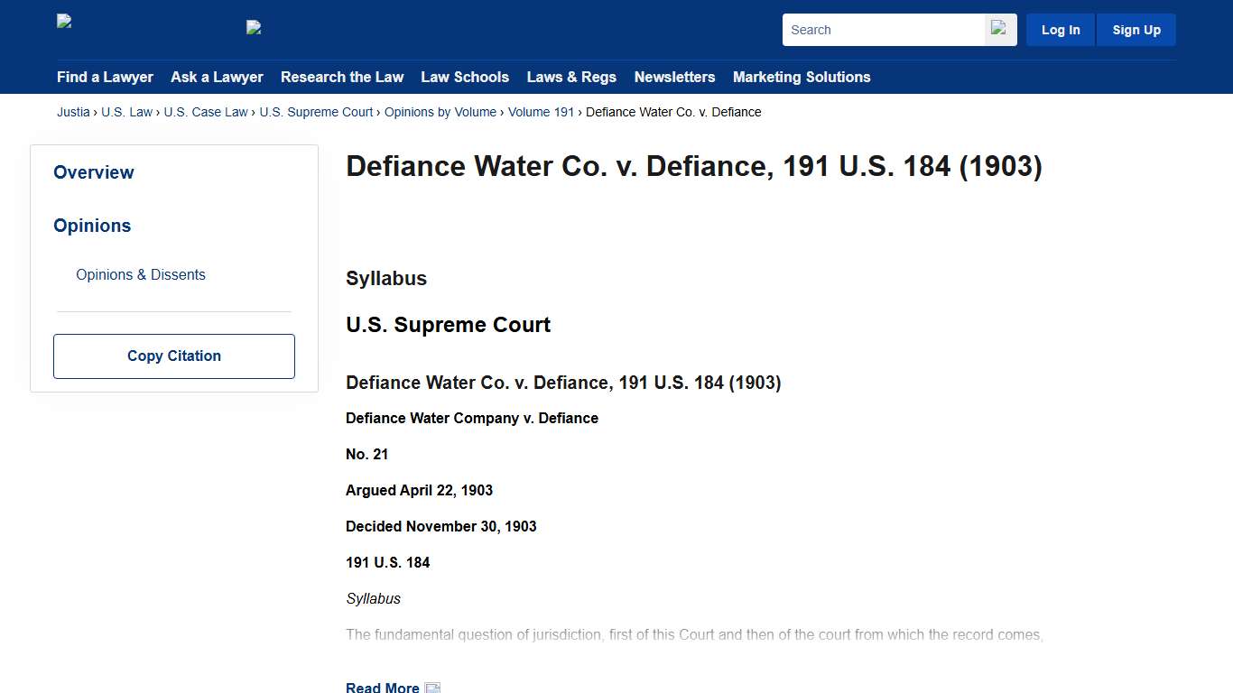This screenshot has height=693, width=1233.
Task: Select the Law Schools nav item
Action: [x=465, y=77]
